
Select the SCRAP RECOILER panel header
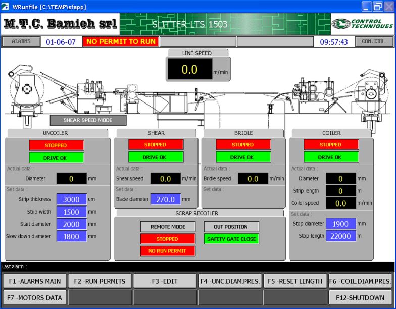click(200, 213)
